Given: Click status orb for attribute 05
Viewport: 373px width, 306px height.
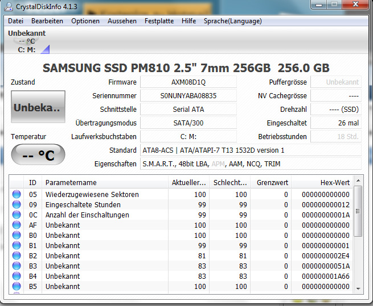Looking at the screenshot, I should 17,194.
